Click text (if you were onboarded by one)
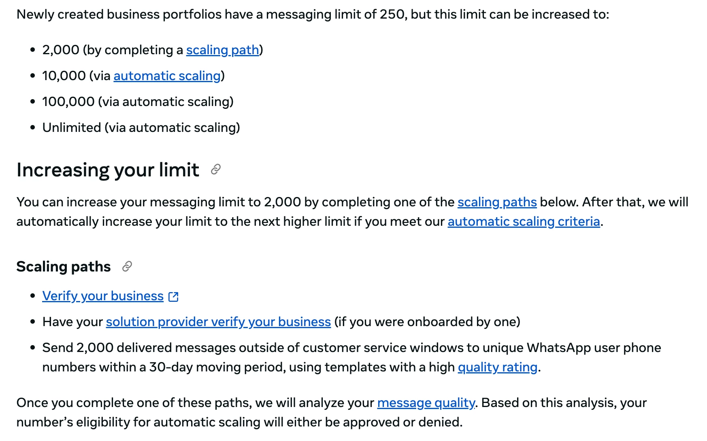 pyautogui.click(x=427, y=322)
